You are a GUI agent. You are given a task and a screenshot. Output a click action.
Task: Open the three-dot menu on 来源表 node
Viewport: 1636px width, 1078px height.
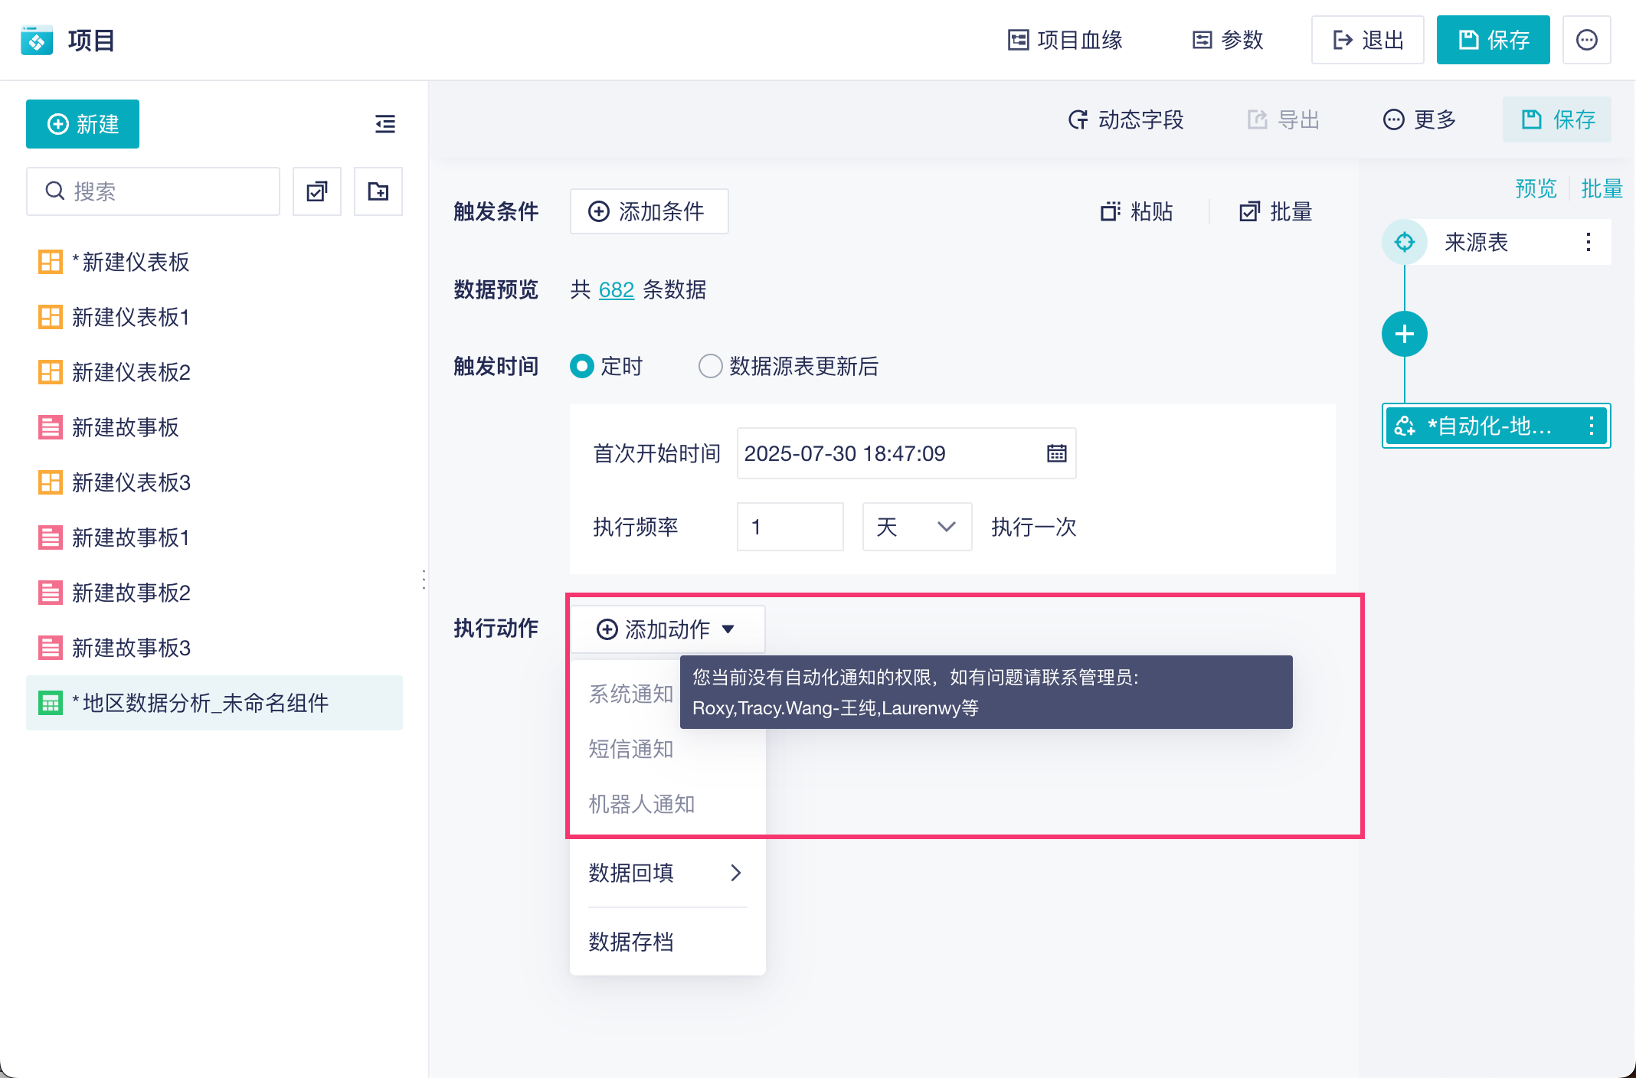(1589, 242)
